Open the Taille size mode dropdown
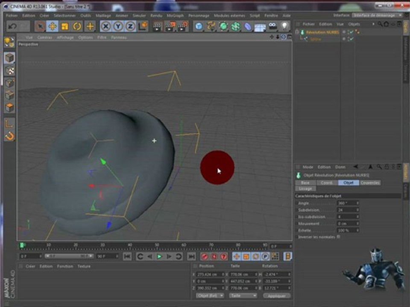 point(243,295)
